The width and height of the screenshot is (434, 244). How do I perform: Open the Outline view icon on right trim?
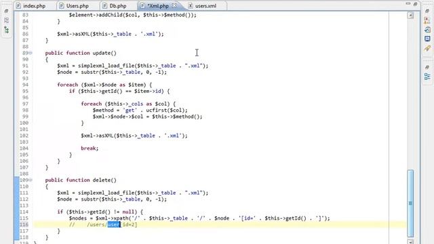point(427,77)
